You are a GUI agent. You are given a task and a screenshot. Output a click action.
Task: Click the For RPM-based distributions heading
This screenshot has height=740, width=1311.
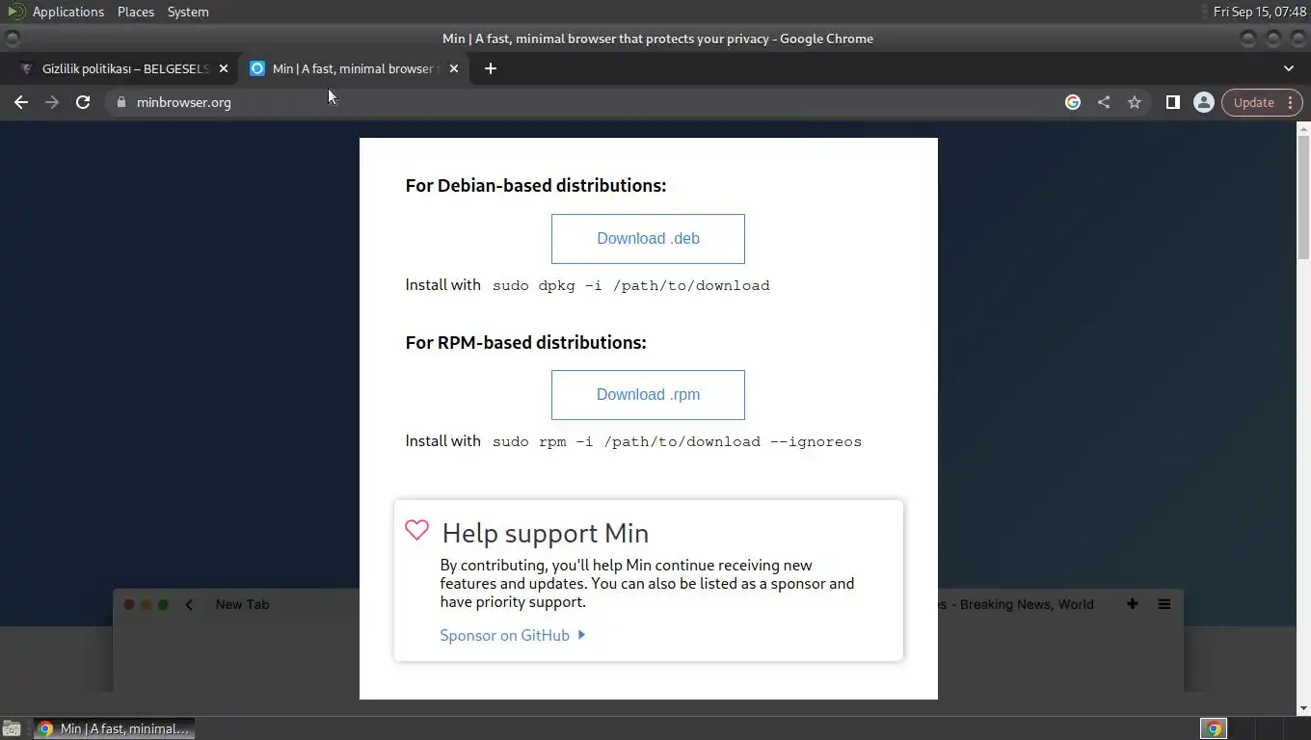coord(525,342)
